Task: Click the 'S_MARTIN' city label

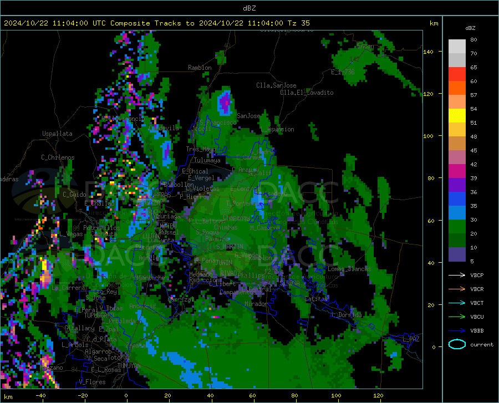Action: point(230,247)
